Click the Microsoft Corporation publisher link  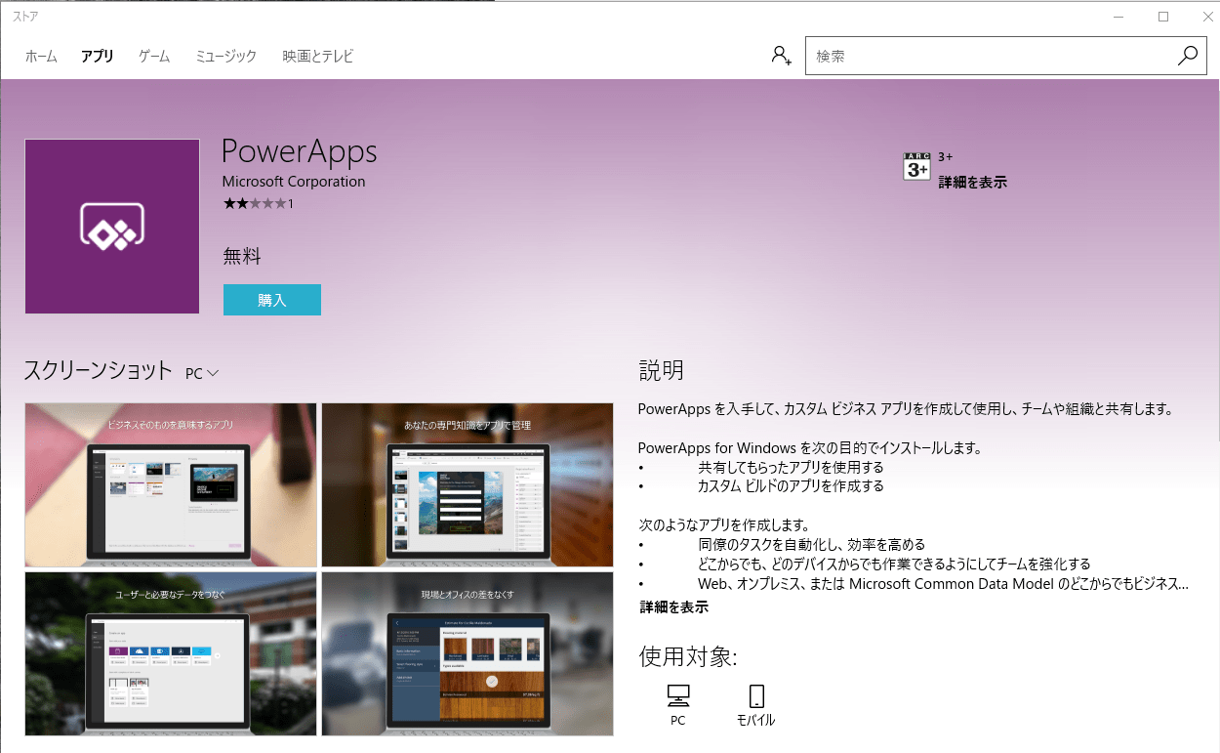pos(294,182)
